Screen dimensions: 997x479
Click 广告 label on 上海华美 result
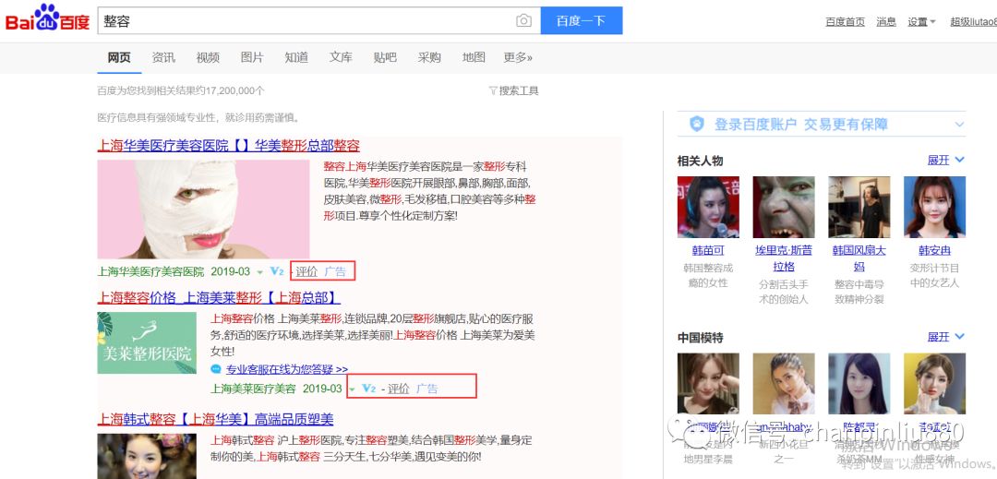coord(335,272)
